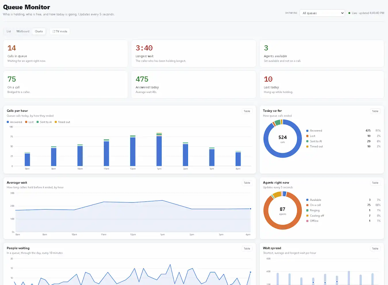Show Wait spread as a table
This screenshot has width=388, height=285.
click(x=375, y=249)
